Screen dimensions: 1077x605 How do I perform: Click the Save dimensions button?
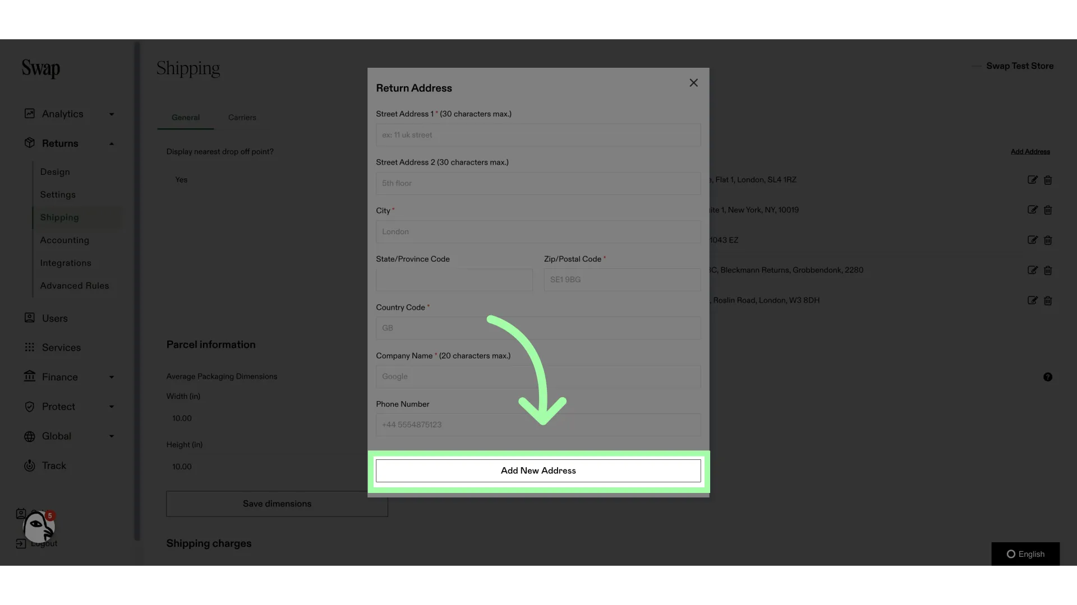tap(277, 504)
